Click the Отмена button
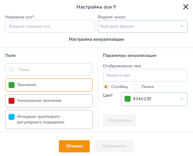This screenshot has height=156, width=193. coord(74,146)
